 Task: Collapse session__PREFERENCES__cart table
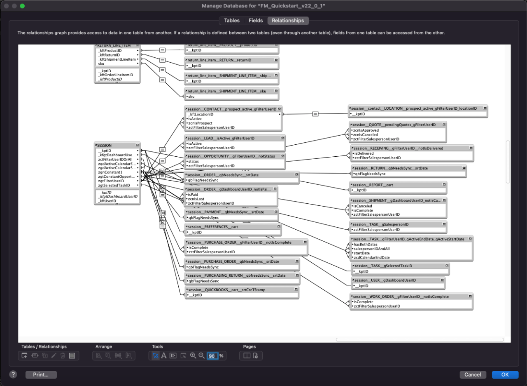tap(279, 226)
